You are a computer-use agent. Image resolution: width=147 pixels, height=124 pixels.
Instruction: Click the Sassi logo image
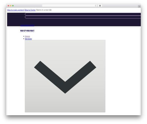tap(27, 31)
